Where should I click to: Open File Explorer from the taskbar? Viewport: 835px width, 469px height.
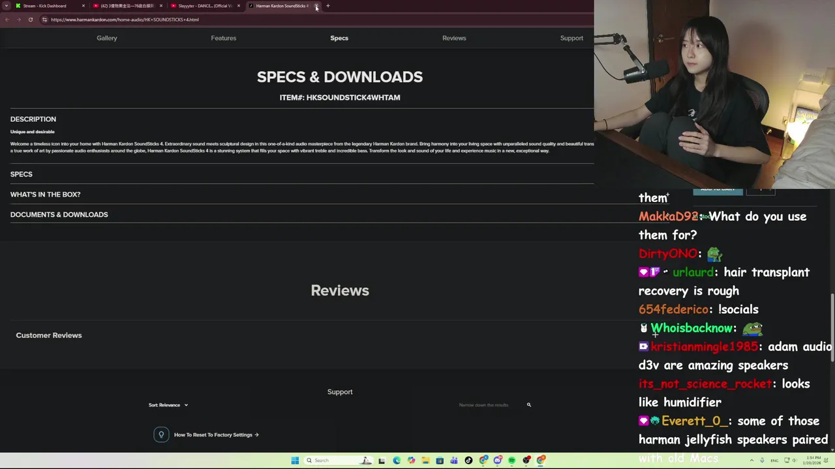coord(425,461)
